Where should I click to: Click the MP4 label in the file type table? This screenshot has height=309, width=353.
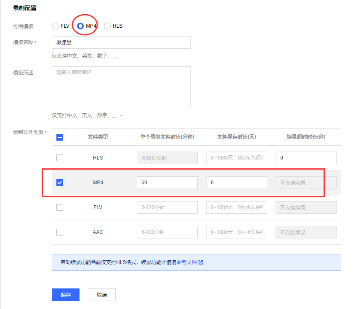[98, 183]
